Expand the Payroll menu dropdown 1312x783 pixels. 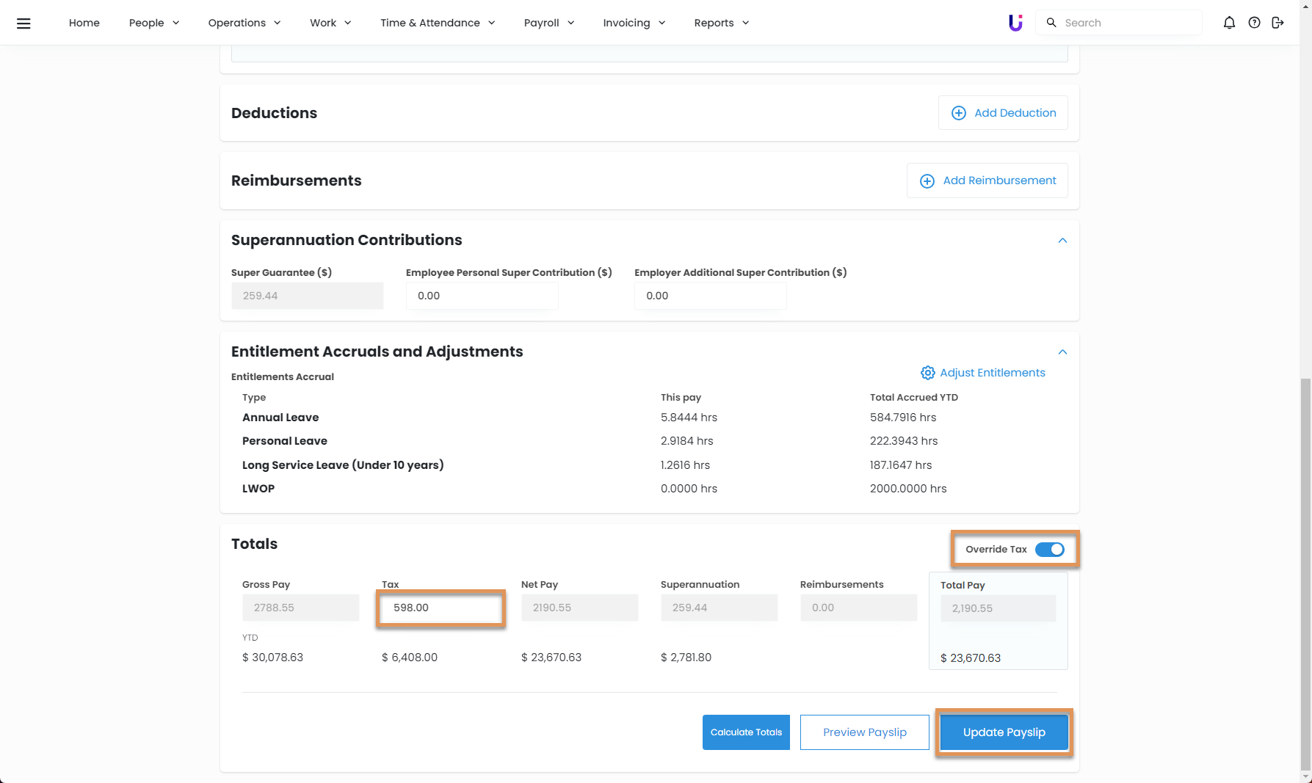(548, 23)
